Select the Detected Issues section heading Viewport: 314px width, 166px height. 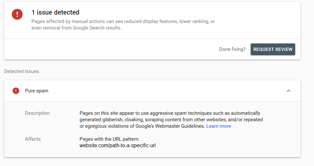pos(22,71)
